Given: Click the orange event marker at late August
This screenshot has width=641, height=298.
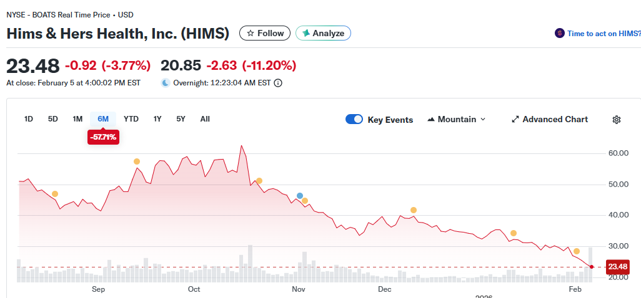Looking at the screenshot, I should 55,194.
